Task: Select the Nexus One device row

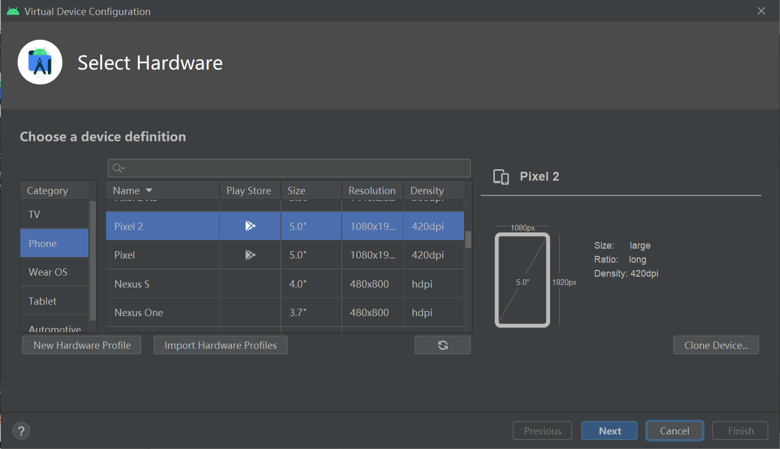Action: (285, 312)
